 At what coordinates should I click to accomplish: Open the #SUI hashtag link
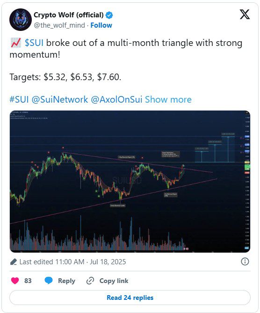(19, 99)
